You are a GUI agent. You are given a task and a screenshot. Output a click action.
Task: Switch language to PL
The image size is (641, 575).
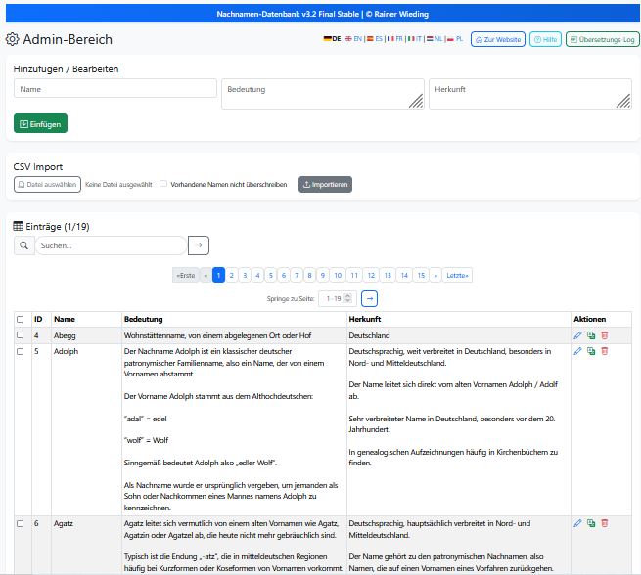click(x=455, y=39)
